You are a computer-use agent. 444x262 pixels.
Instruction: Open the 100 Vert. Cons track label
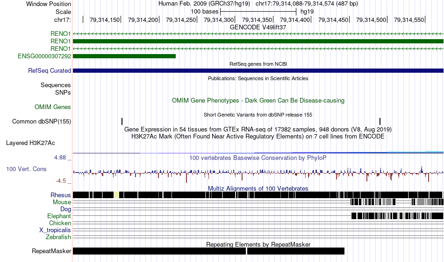[x=26, y=169]
